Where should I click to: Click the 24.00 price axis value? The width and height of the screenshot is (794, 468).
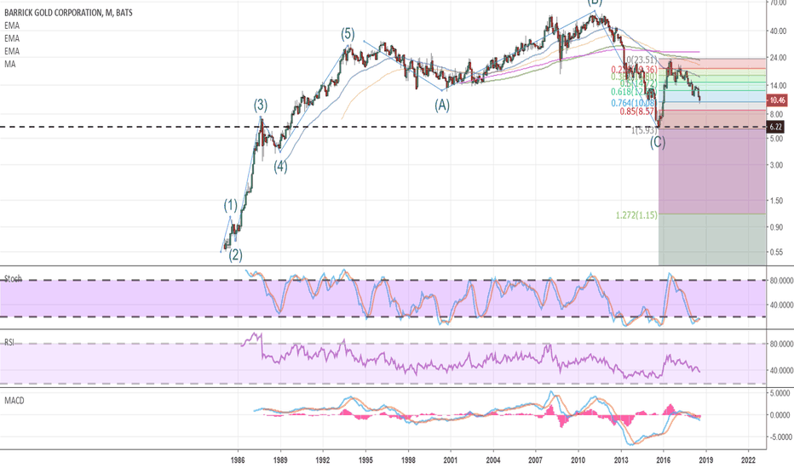[778, 58]
